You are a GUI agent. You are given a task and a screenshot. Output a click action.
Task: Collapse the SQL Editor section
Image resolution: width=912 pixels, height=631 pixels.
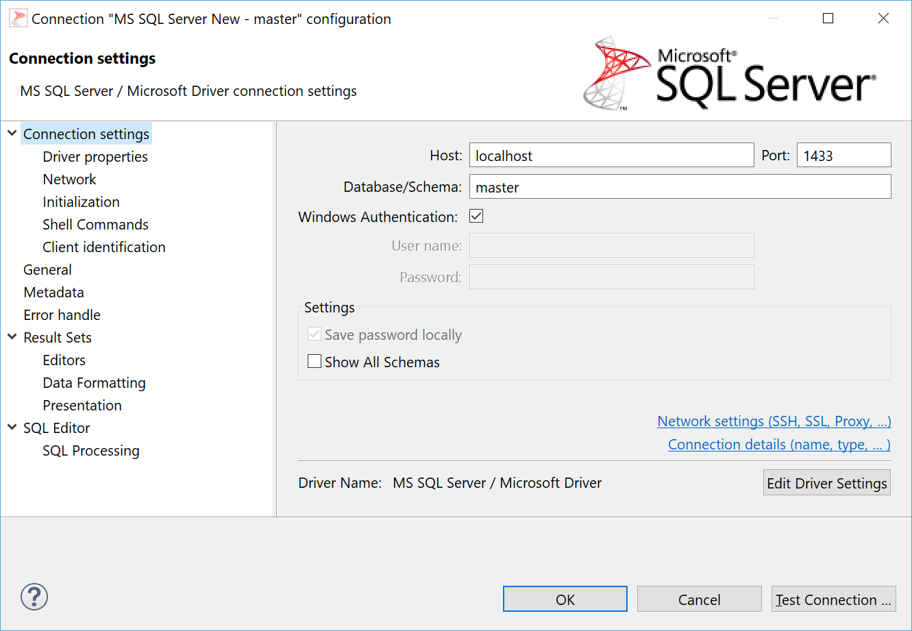tap(12, 428)
